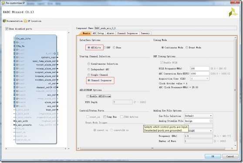The image size is (243, 163).
Task: Select the alarm_out port label
Action: (x=50, y=102)
